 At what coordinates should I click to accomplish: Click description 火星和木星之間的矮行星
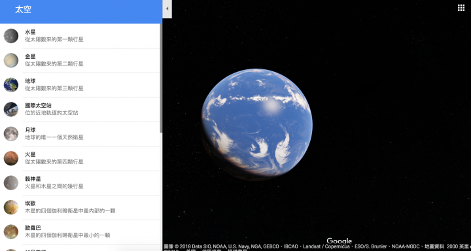point(54,186)
